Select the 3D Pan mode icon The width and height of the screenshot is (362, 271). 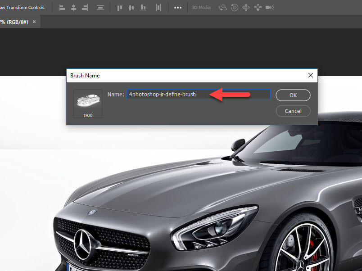pyautogui.click(x=246, y=8)
